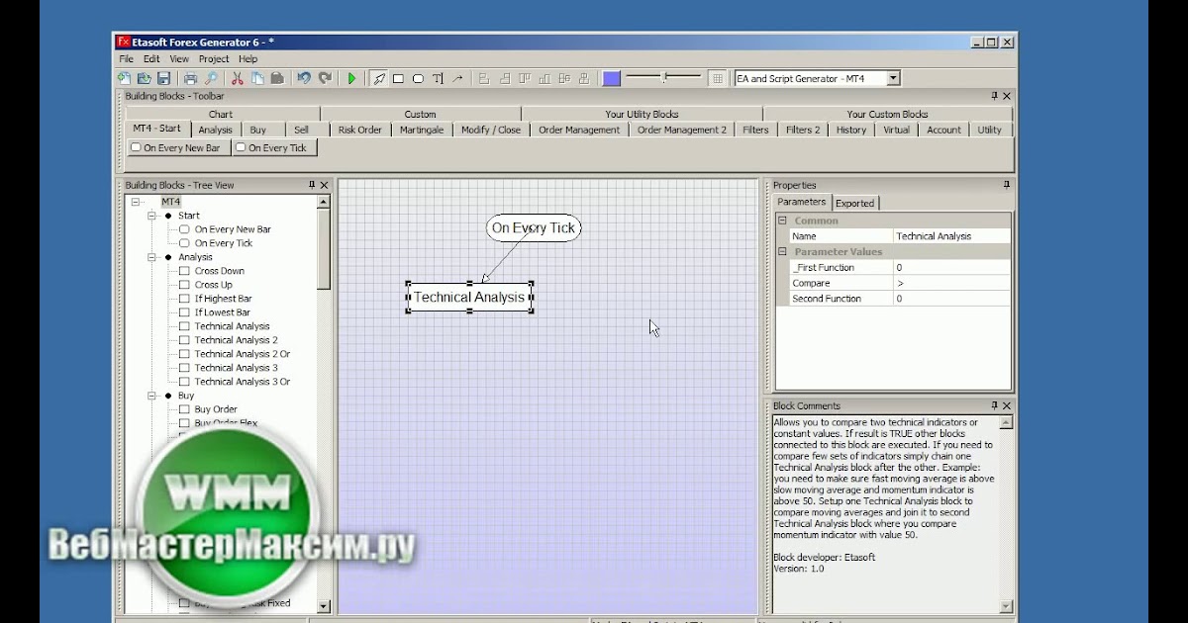
Task: Click the tree view scroll up arrow
Action: (324, 202)
